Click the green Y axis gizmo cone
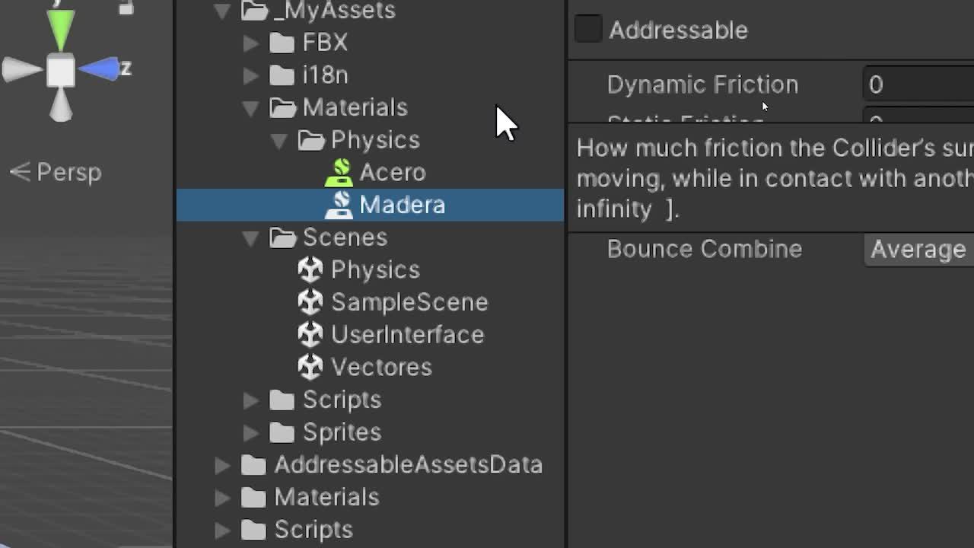Image resolution: width=974 pixels, height=548 pixels. pos(60,29)
